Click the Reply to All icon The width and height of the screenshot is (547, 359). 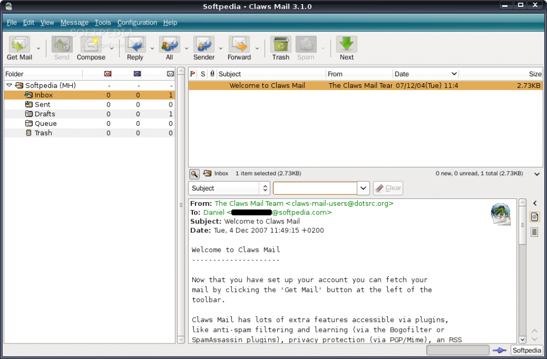coord(169,45)
